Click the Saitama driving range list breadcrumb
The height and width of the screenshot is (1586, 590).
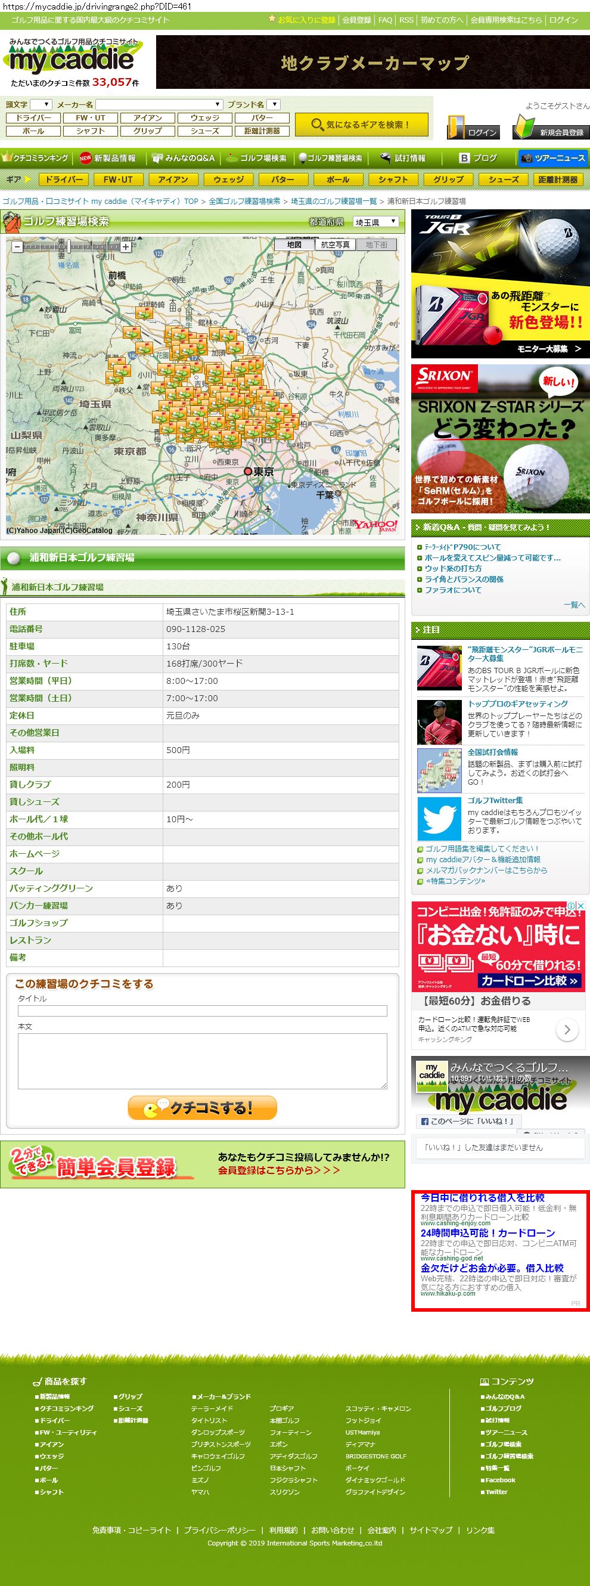tap(334, 202)
